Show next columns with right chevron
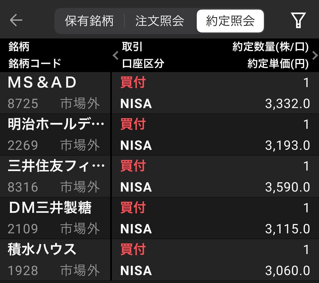 pyautogui.click(x=315, y=55)
